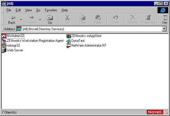
Task: Open the Edit menu
Action: [18, 10]
